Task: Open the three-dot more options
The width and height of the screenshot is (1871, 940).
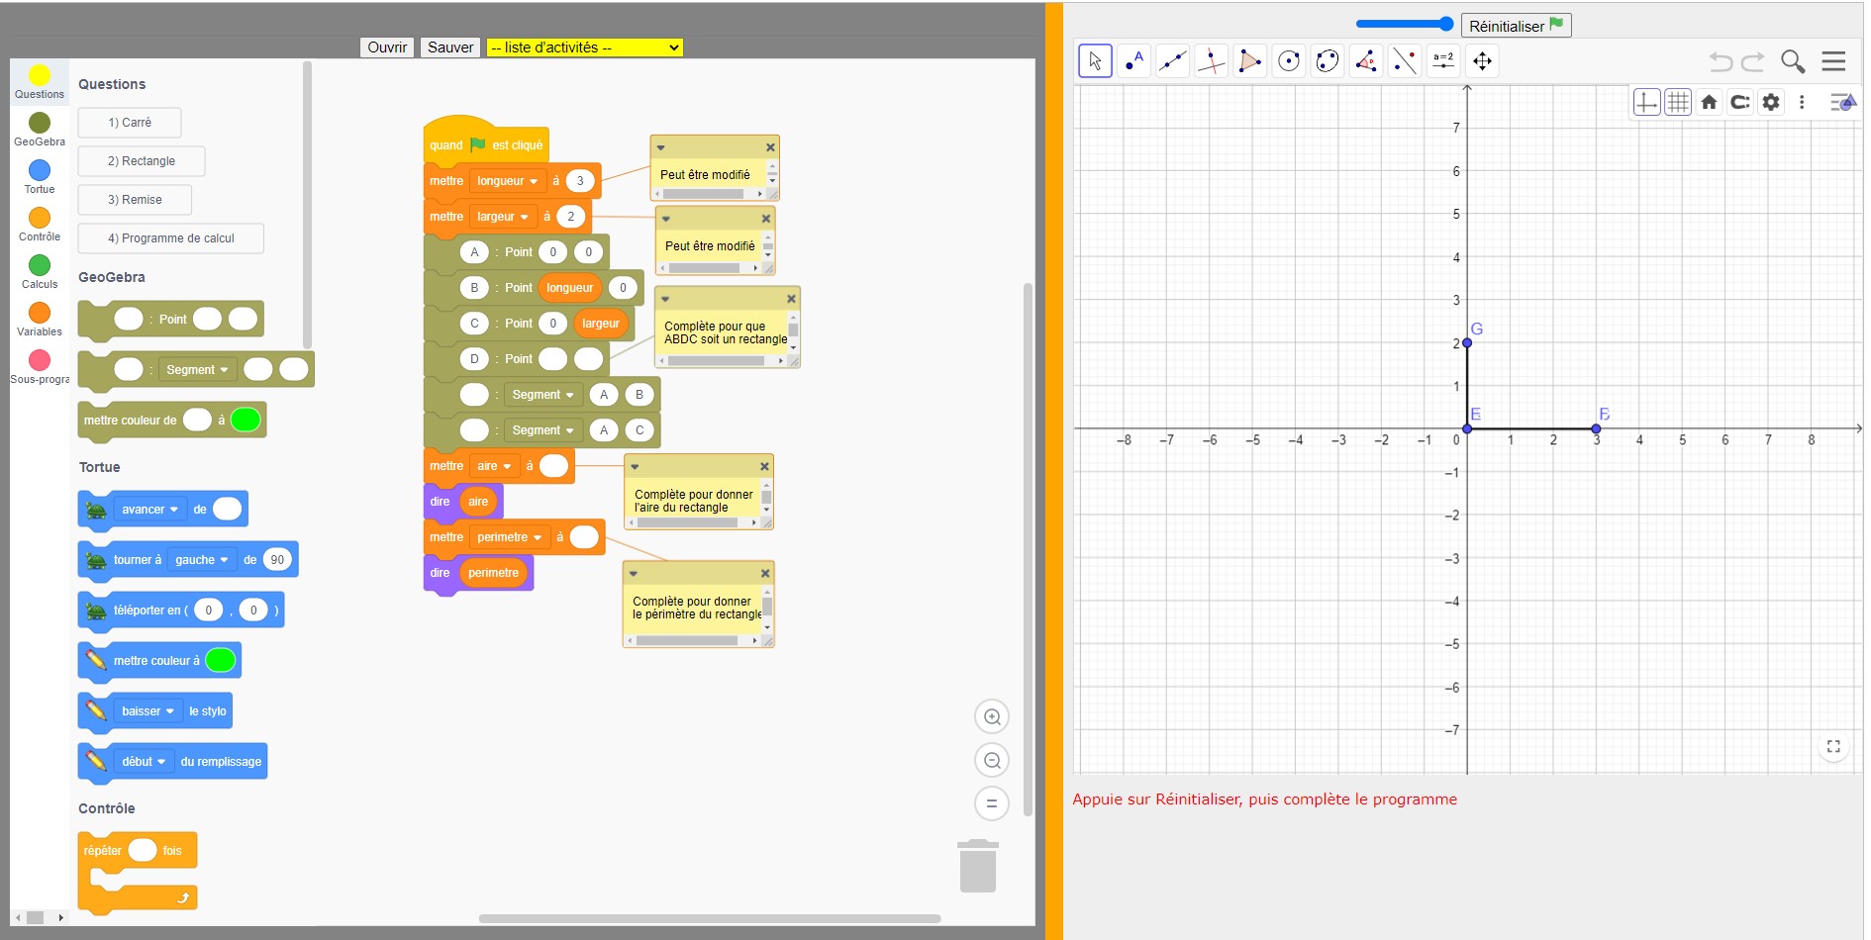Action: point(1802,102)
